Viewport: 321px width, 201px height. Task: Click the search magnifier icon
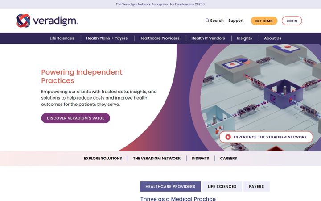pyautogui.click(x=207, y=21)
